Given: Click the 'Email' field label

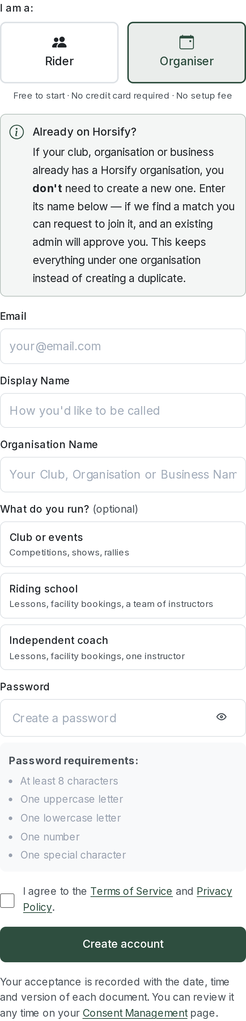Looking at the screenshot, I should [x=13, y=316].
